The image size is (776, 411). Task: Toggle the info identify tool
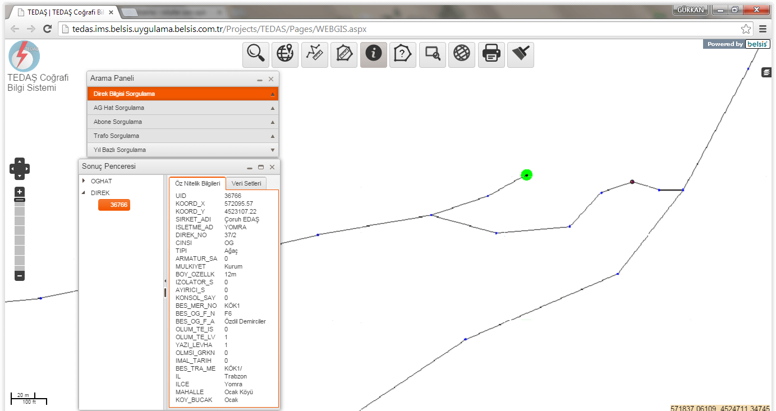(374, 54)
